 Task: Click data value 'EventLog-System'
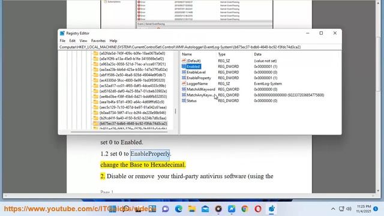(268, 83)
